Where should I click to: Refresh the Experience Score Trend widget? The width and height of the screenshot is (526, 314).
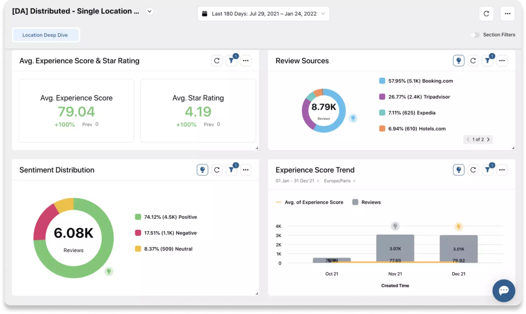point(473,170)
